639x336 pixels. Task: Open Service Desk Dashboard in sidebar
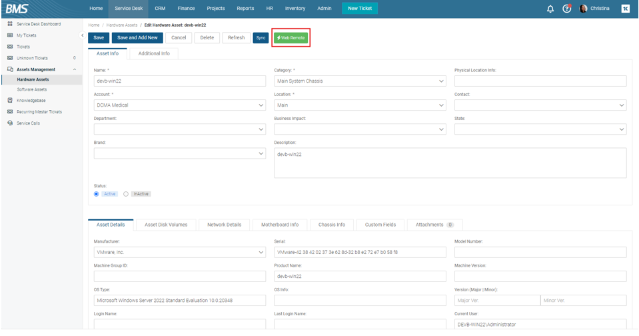tap(38, 24)
